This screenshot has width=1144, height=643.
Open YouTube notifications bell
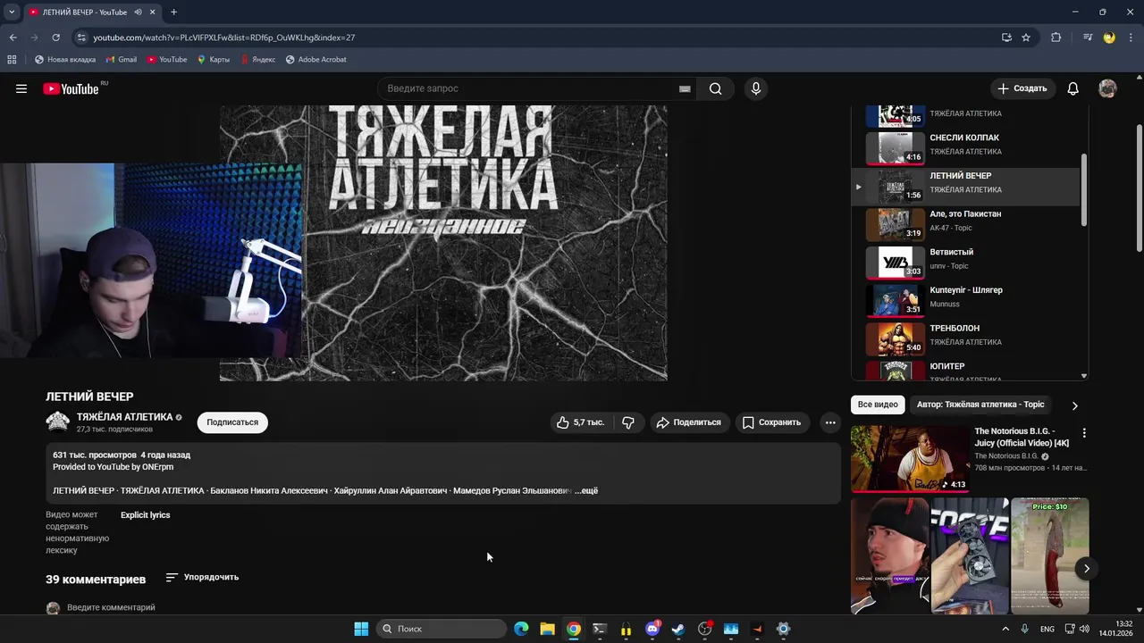pyautogui.click(x=1072, y=88)
